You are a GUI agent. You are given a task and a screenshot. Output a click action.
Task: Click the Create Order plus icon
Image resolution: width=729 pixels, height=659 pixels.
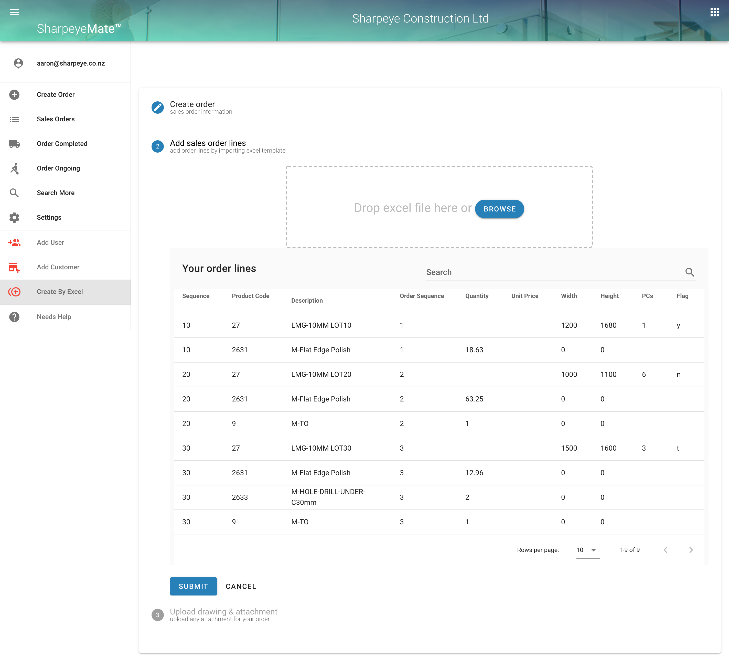(14, 94)
